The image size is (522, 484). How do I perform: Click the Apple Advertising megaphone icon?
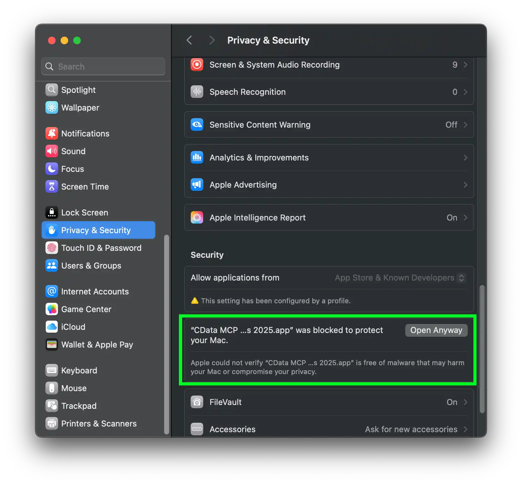point(197,185)
